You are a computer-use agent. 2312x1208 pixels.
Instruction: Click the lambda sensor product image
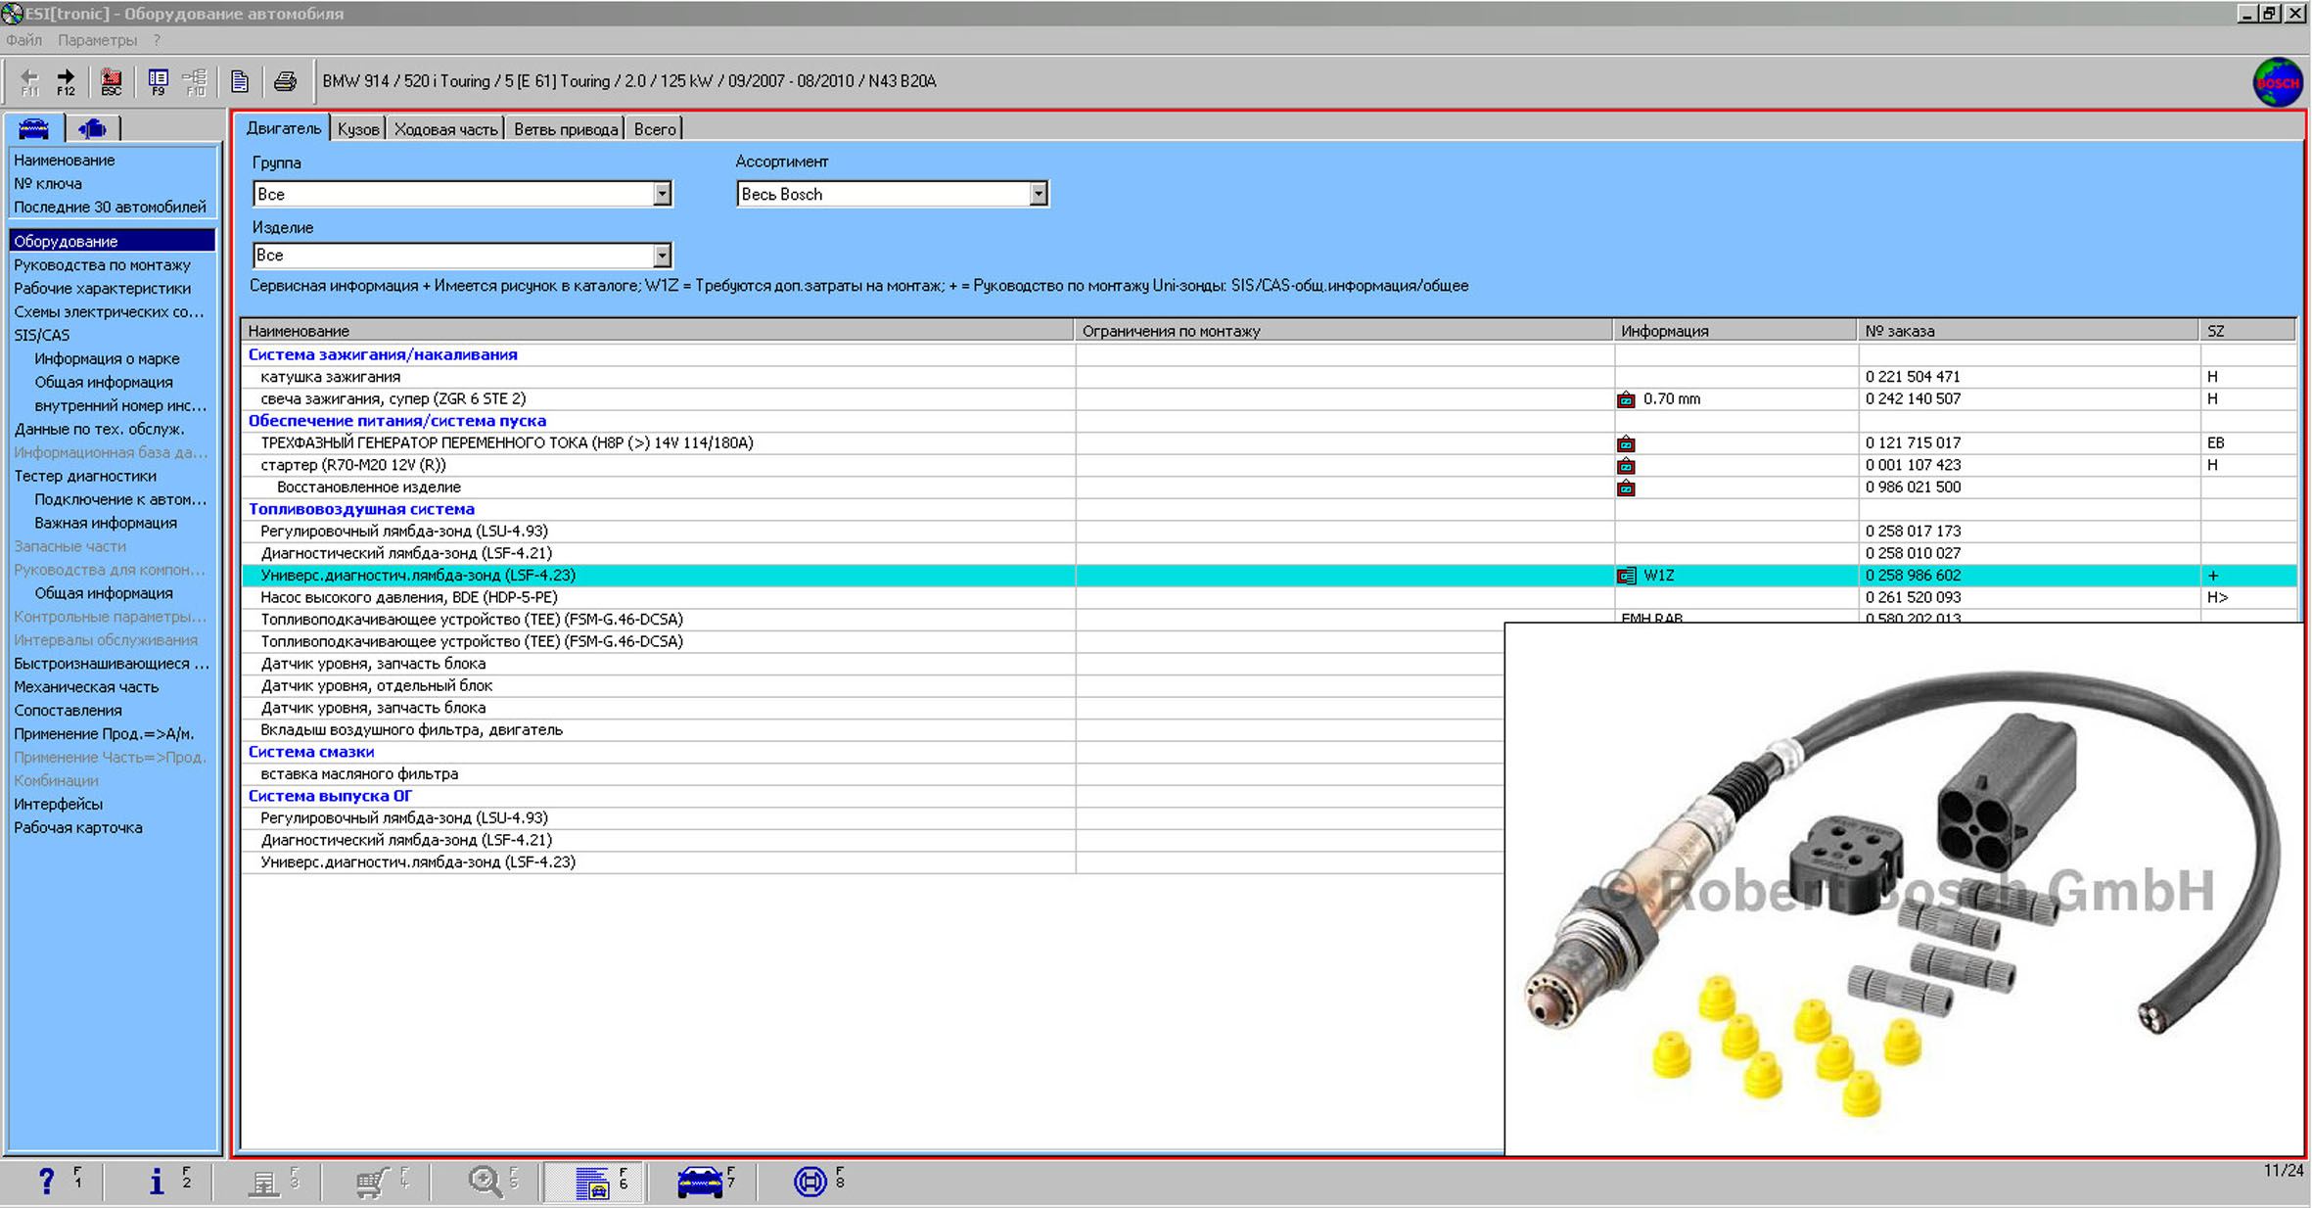click(x=1903, y=889)
